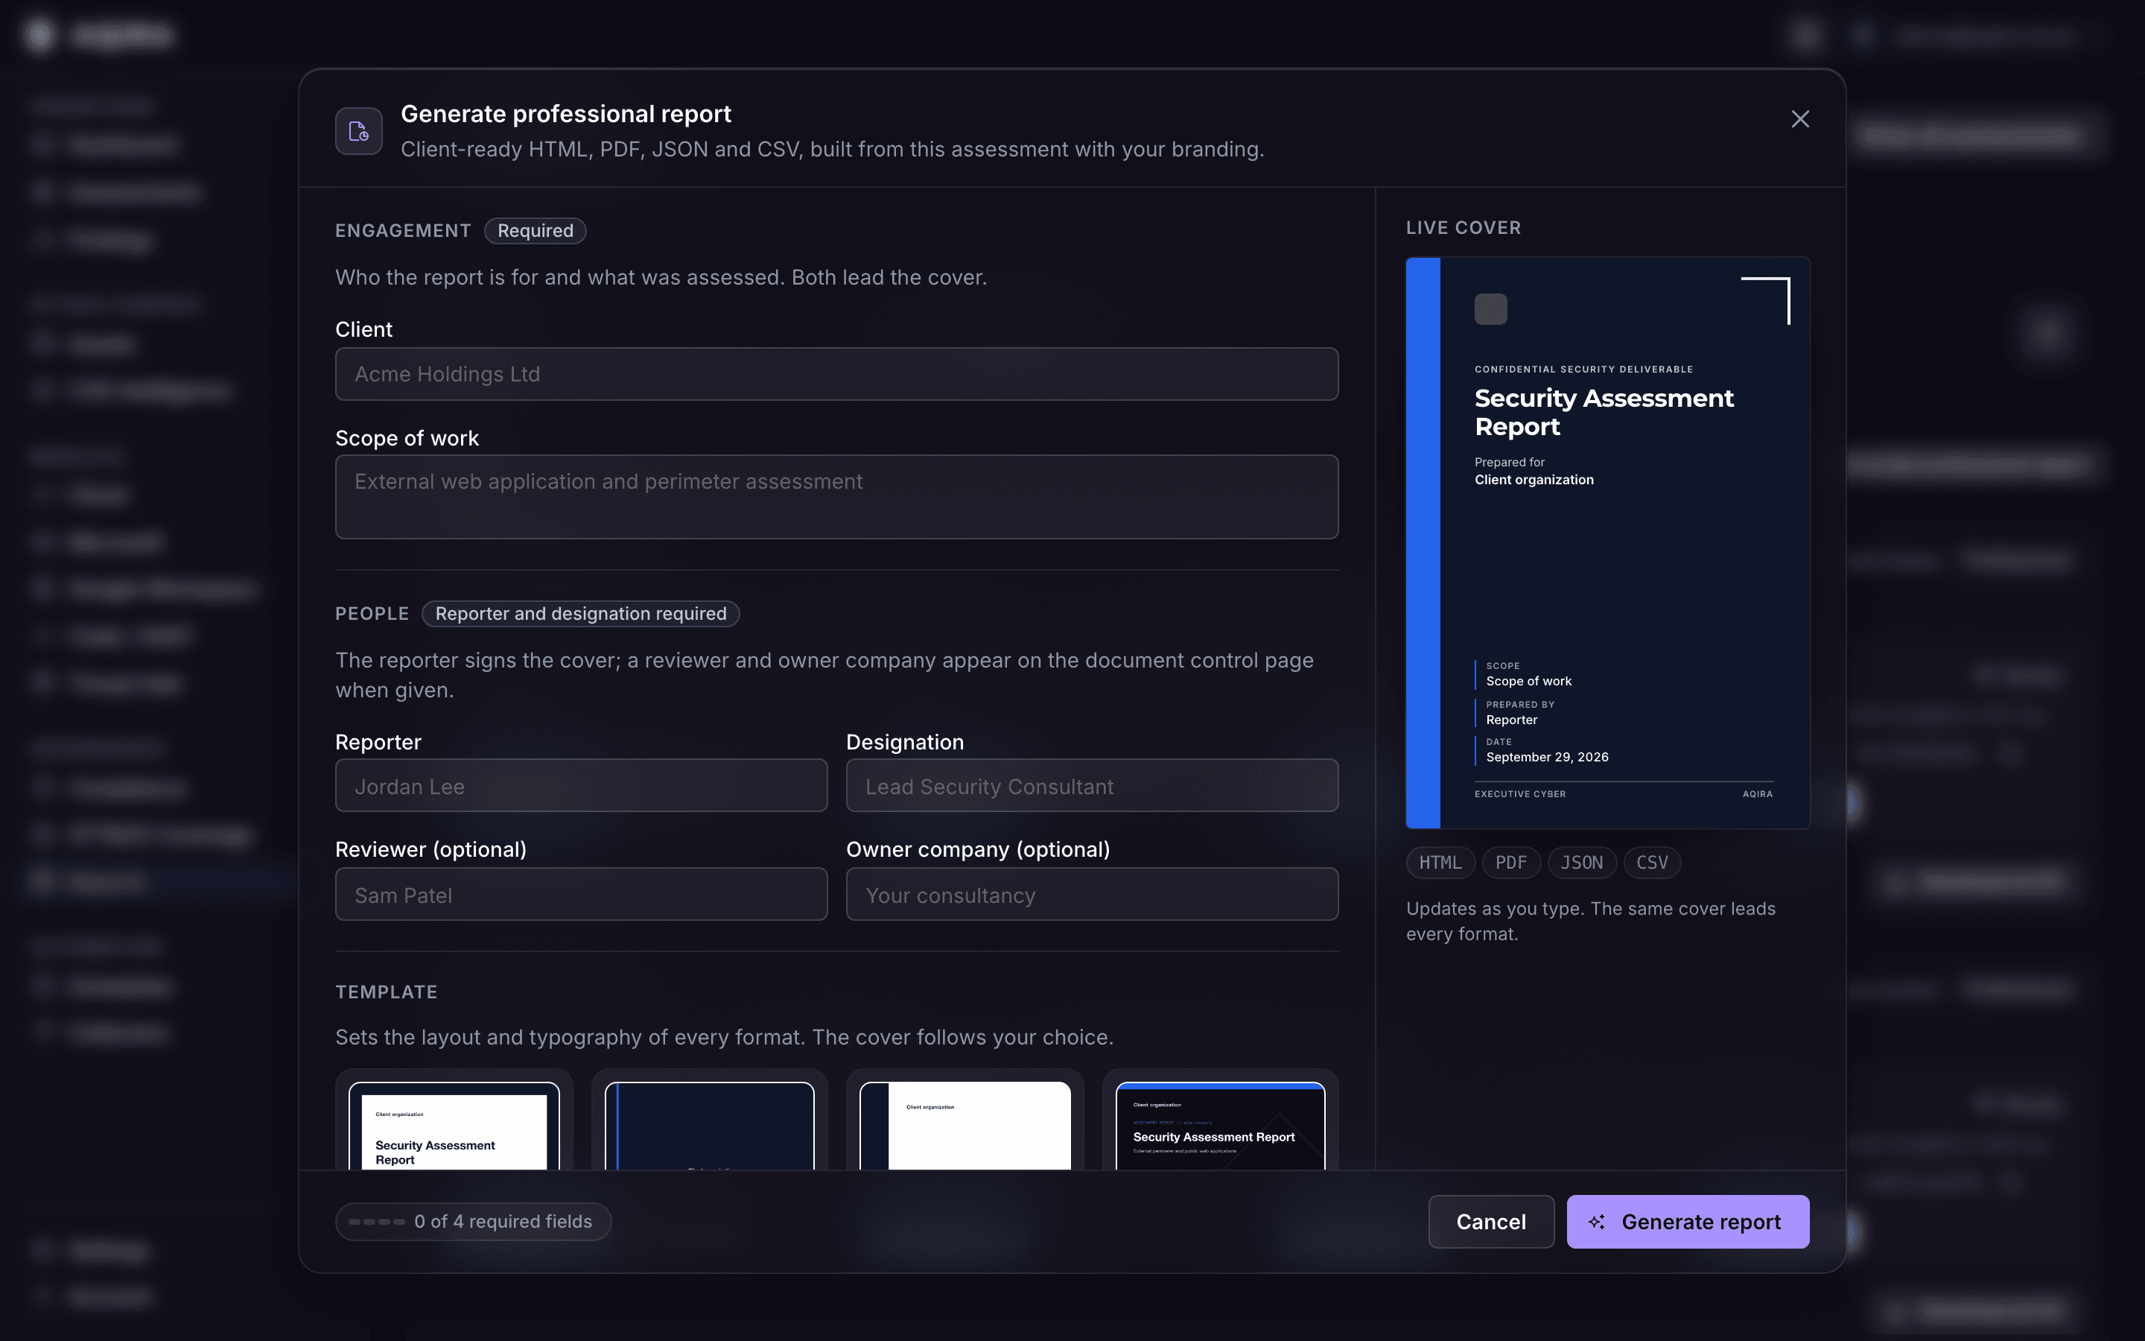Click the Designation input field

tap(1091, 786)
